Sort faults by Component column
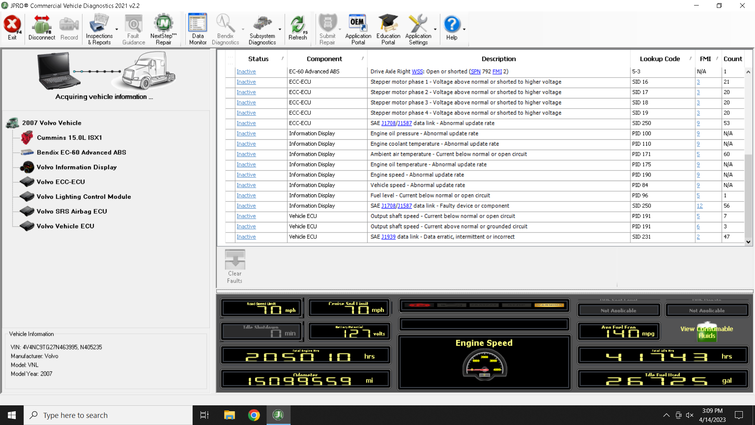The image size is (755, 425). click(324, 59)
